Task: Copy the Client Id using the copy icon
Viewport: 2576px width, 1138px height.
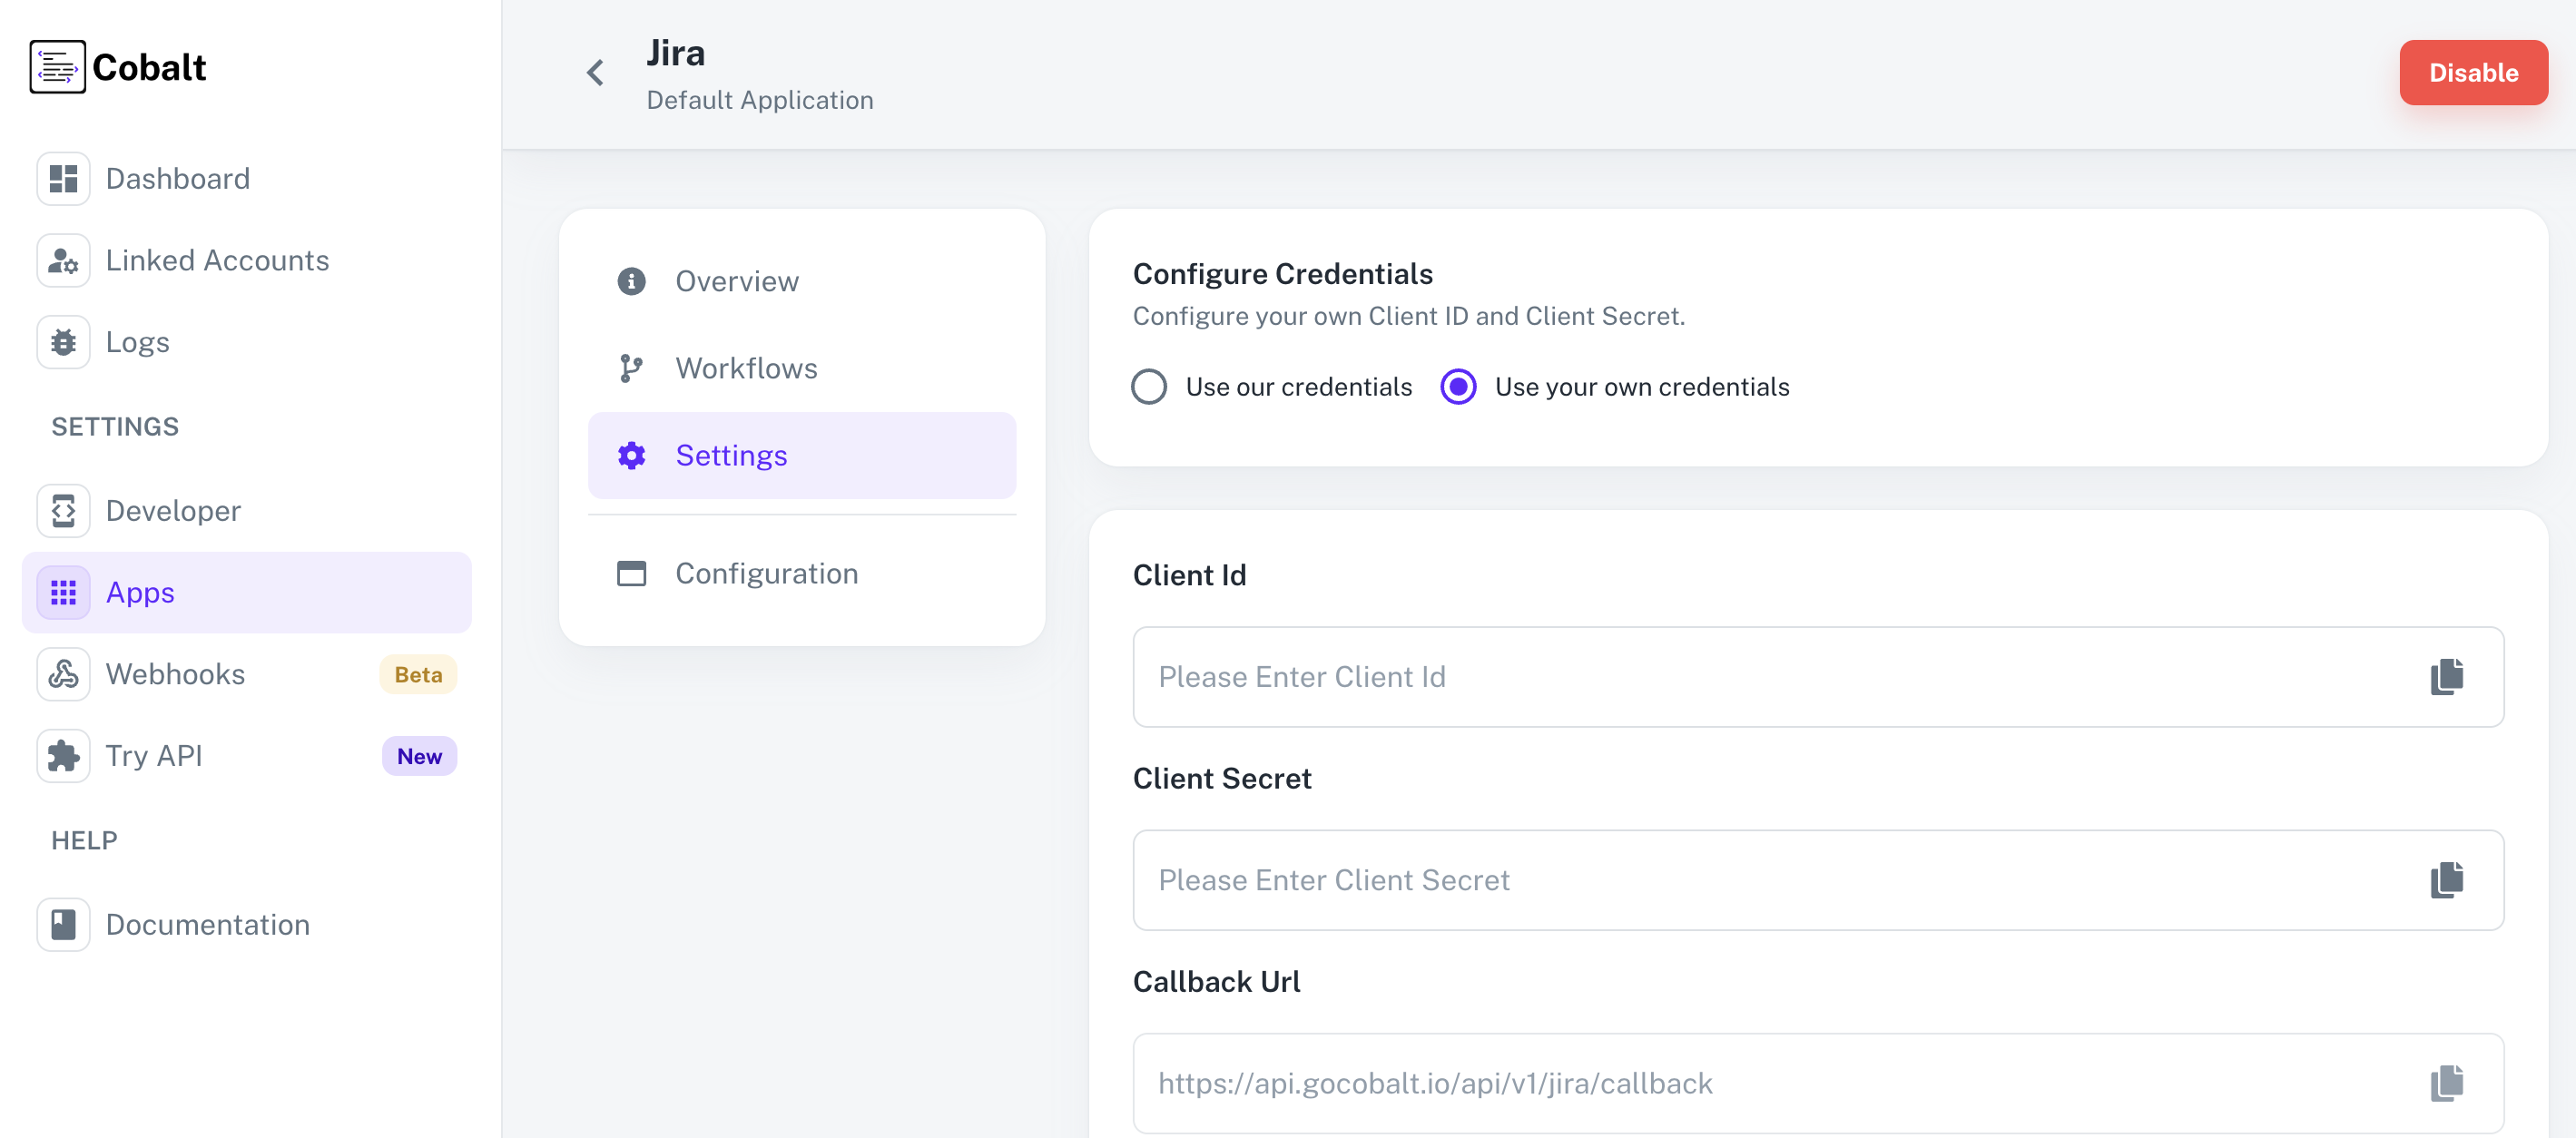Action: 2447,677
